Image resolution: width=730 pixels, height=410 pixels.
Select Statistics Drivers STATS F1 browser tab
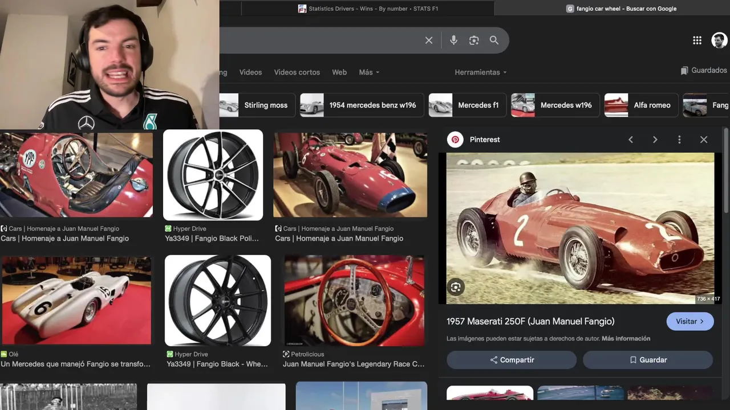point(368,9)
